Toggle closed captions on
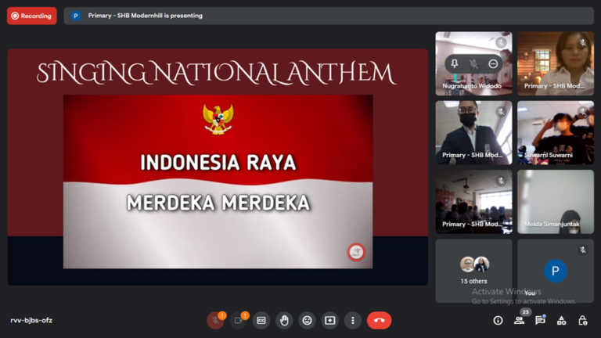The image size is (601, 338). 261,321
